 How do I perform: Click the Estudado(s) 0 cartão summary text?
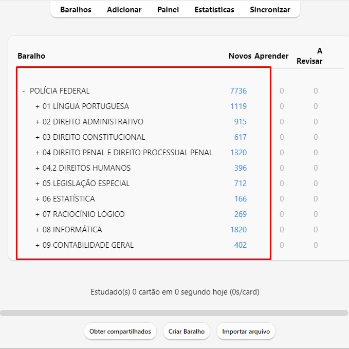[175, 292]
